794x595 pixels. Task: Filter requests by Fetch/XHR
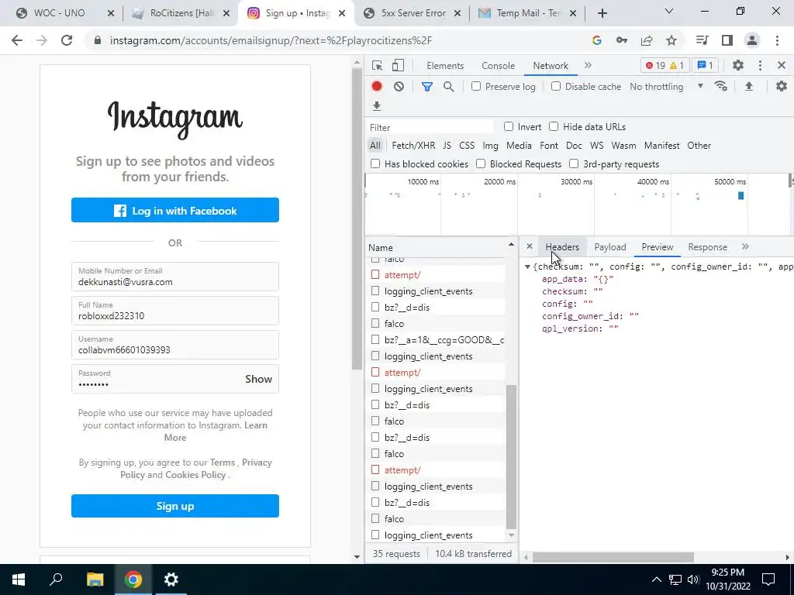pos(413,145)
